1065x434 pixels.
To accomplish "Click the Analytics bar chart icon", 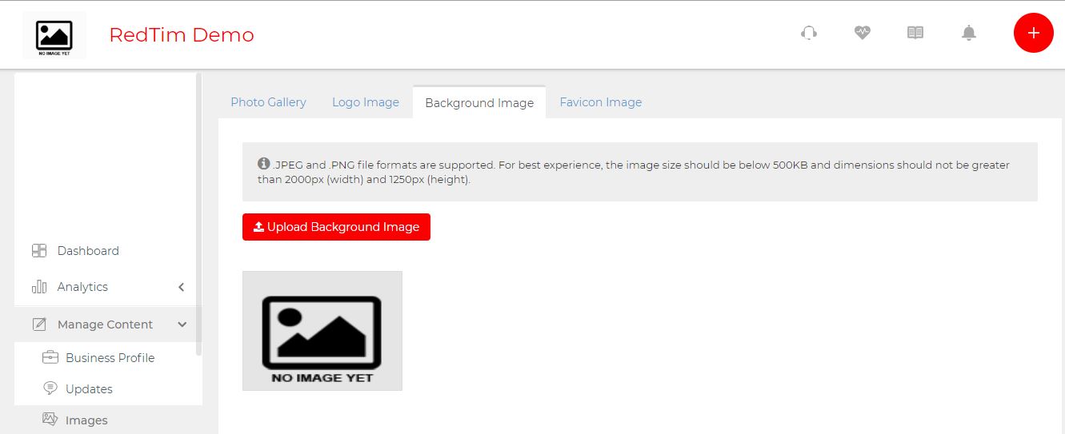I will (x=39, y=287).
